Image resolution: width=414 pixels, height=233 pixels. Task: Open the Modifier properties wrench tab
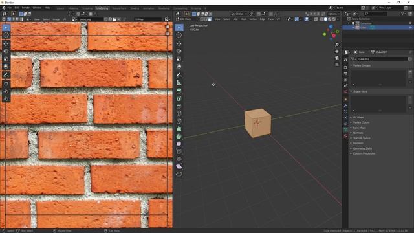pos(345,105)
